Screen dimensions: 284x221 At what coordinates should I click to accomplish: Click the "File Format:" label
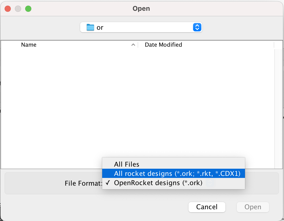tap(83, 183)
